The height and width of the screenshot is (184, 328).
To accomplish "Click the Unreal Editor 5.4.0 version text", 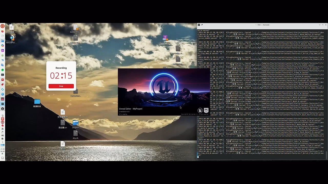I will pos(124,112).
